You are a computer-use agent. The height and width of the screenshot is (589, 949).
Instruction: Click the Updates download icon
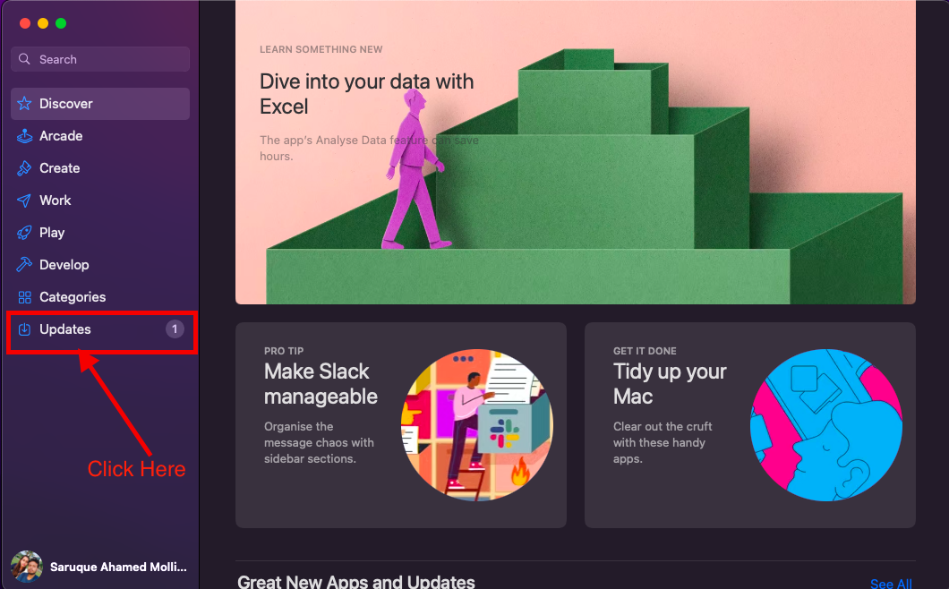(x=24, y=329)
